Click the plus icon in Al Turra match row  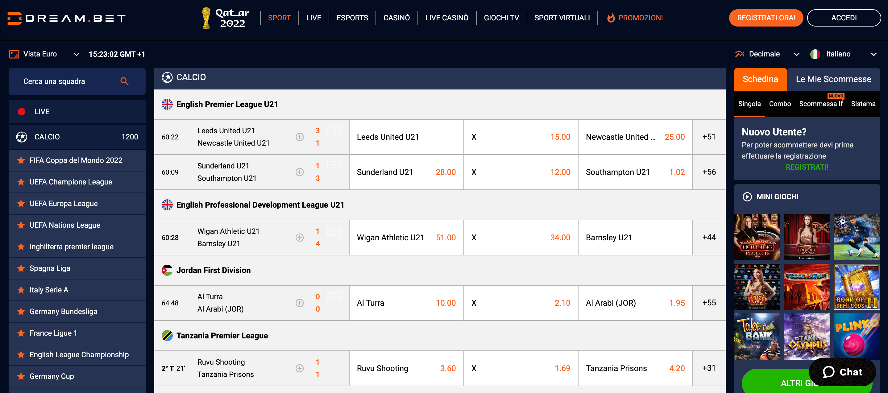[300, 303]
